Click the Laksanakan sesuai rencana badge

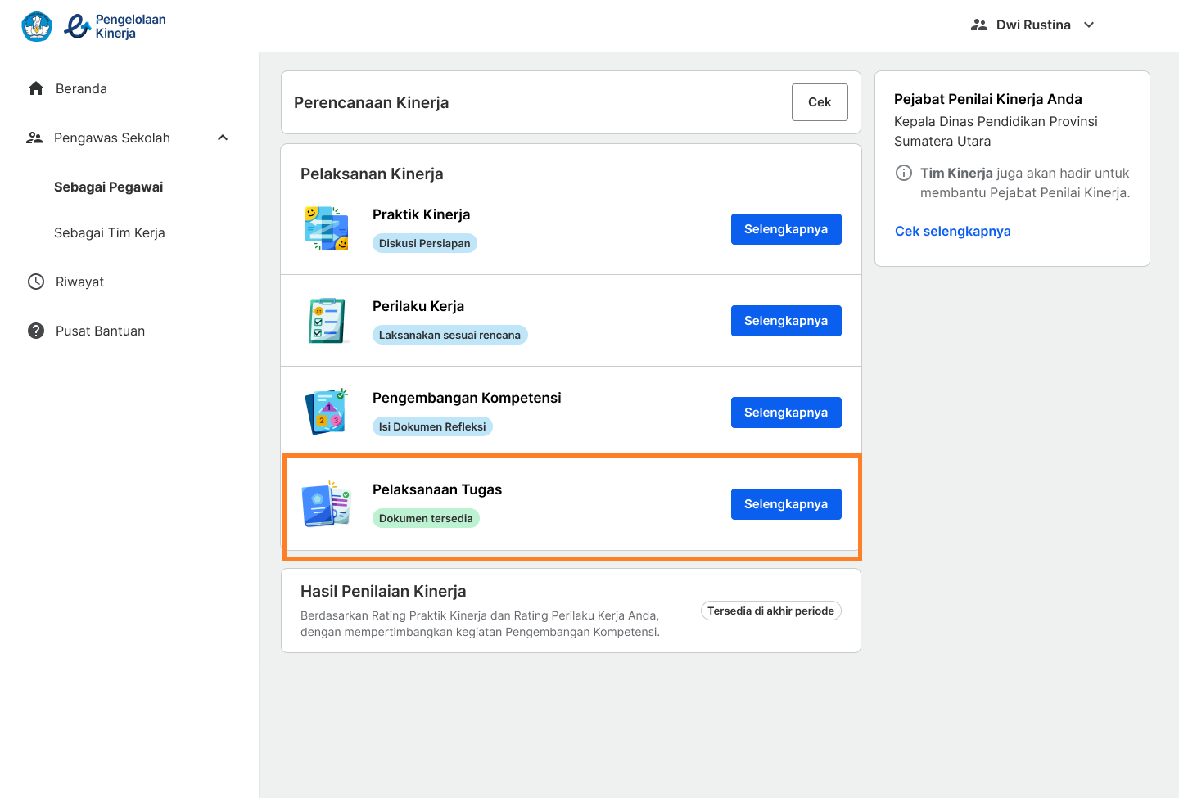(x=449, y=335)
